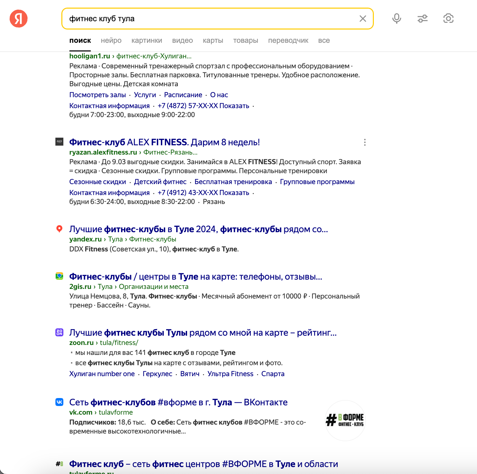Switch to the 'нейро' tab
Image resolution: width=477 pixels, height=474 pixels.
(x=111, y=40)
